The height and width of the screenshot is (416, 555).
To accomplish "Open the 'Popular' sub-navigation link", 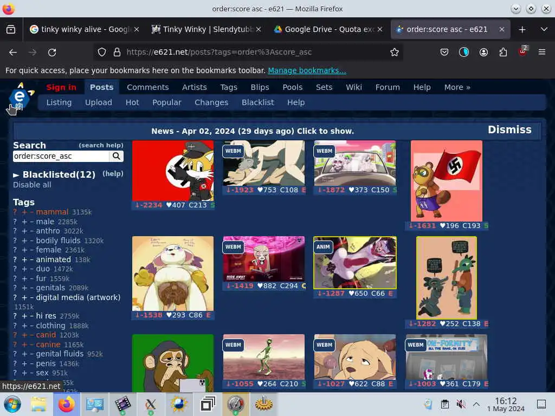I will pos(167,102).
